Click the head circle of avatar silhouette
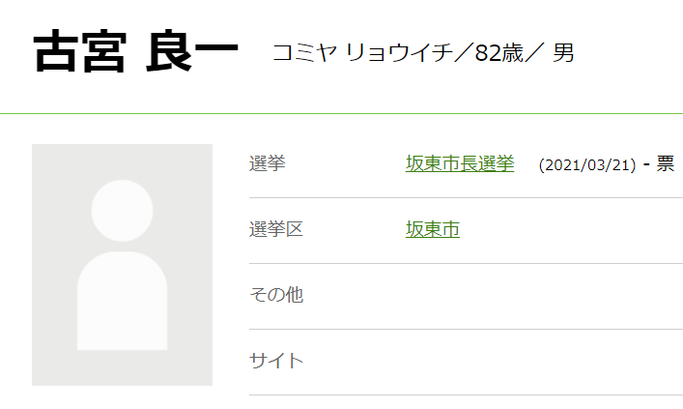This screenshot has width=683, height=409. click(x=122, y=211)
